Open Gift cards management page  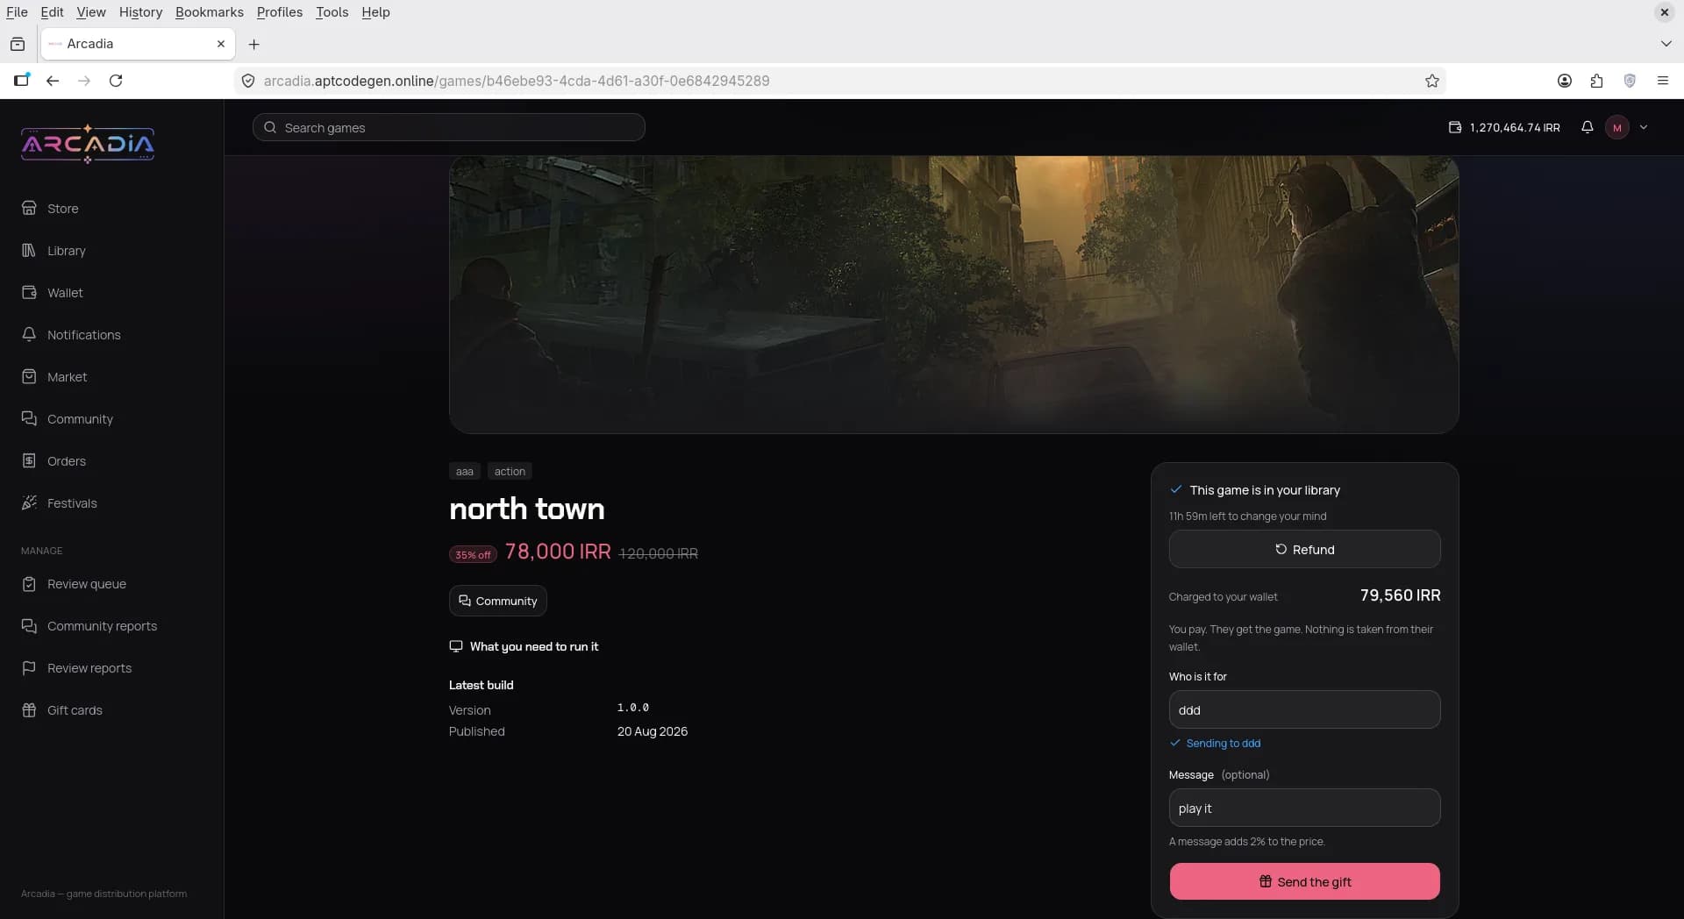coord(75,710)
